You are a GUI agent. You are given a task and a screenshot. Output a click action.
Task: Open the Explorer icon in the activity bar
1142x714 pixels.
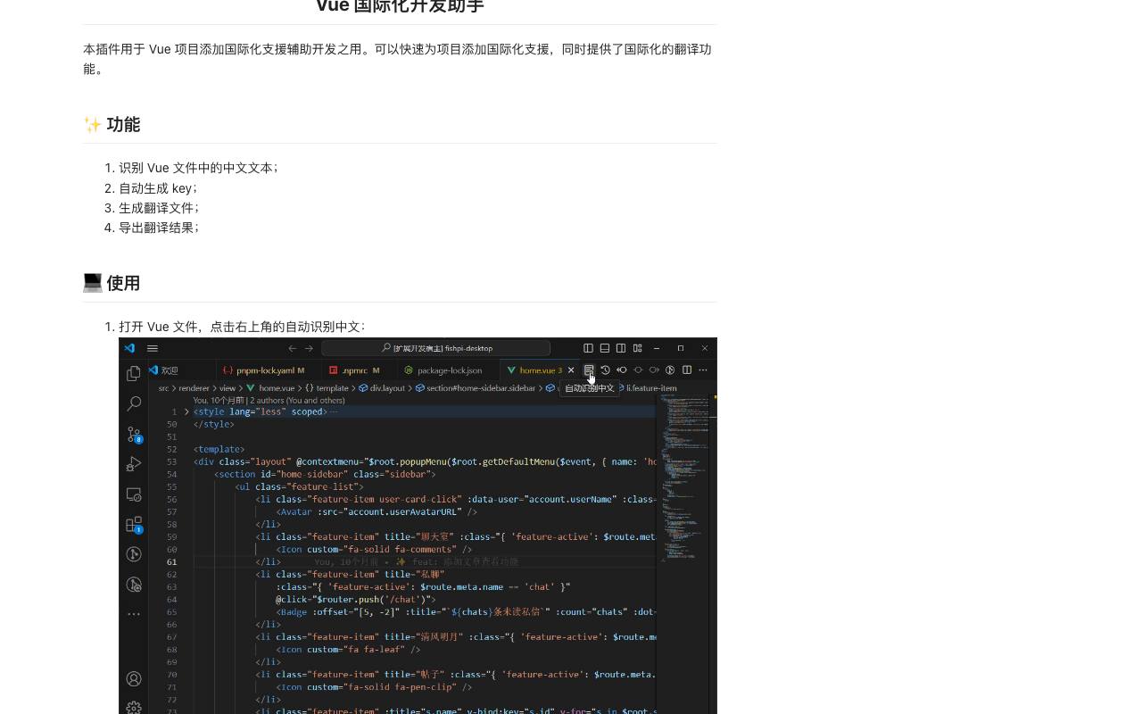[134, 373]
